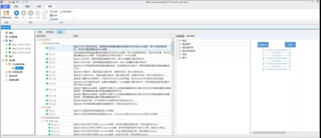Expand the first row in results tree
This screenshot has width=321, height=138.
point(180,41)
